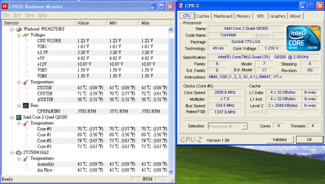The height and width of the screenshot is (184, 325).
Task: Click the Multiplier value x 7.5
Action: pyautogui.click(x=225, y=99)
